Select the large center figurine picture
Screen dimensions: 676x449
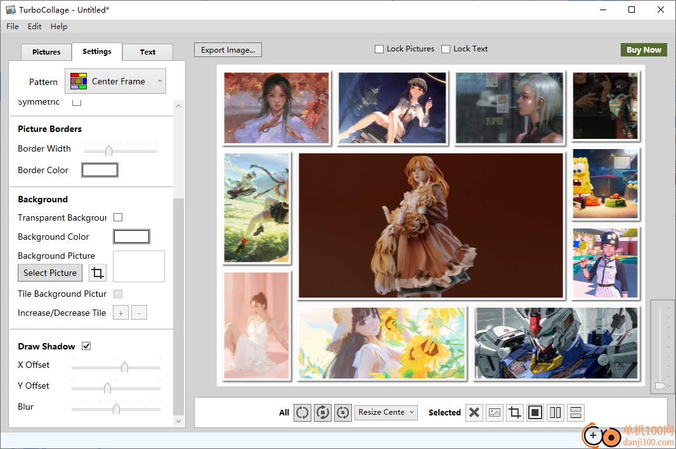point(431,226)
